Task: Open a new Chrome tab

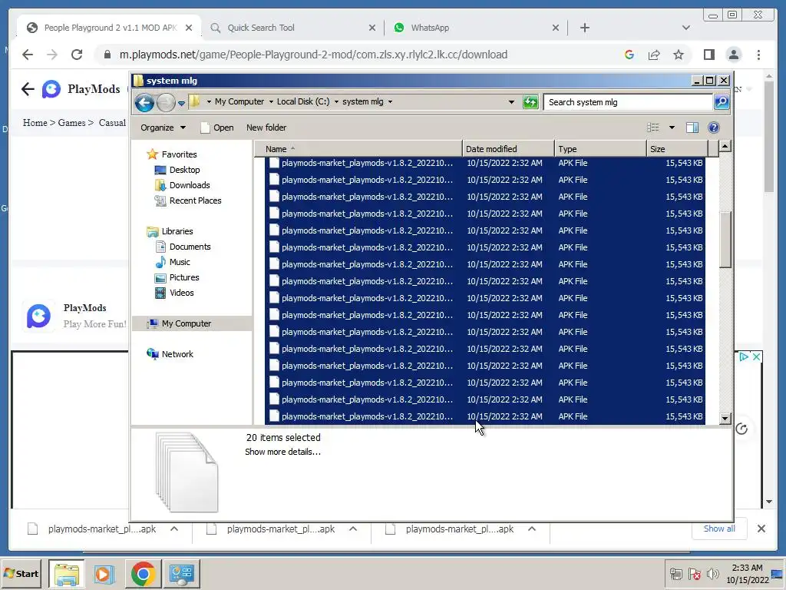Action: [x=584, y=28]
